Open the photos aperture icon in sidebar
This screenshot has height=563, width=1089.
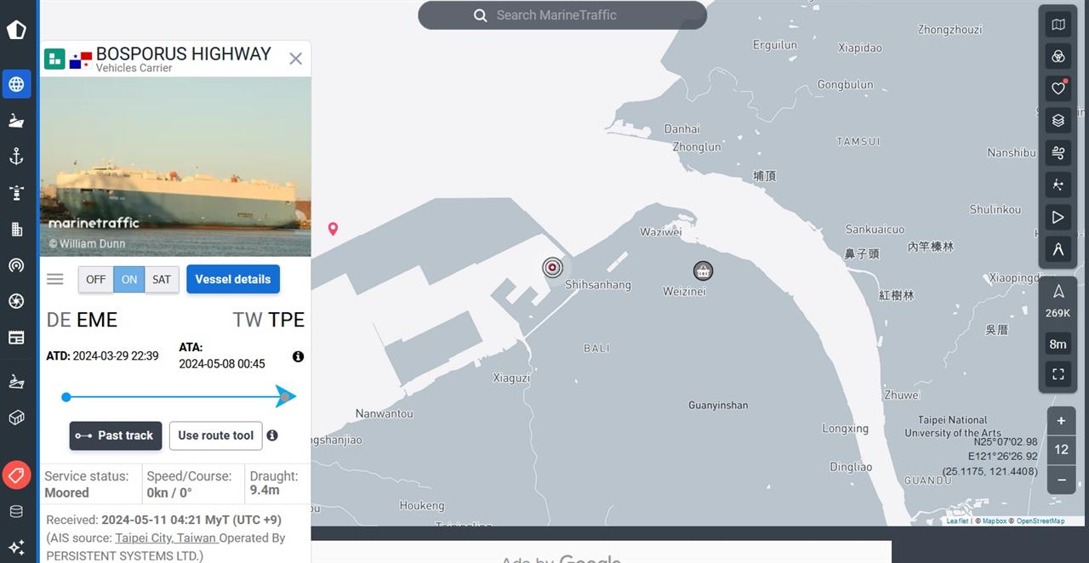coord(16,301)
